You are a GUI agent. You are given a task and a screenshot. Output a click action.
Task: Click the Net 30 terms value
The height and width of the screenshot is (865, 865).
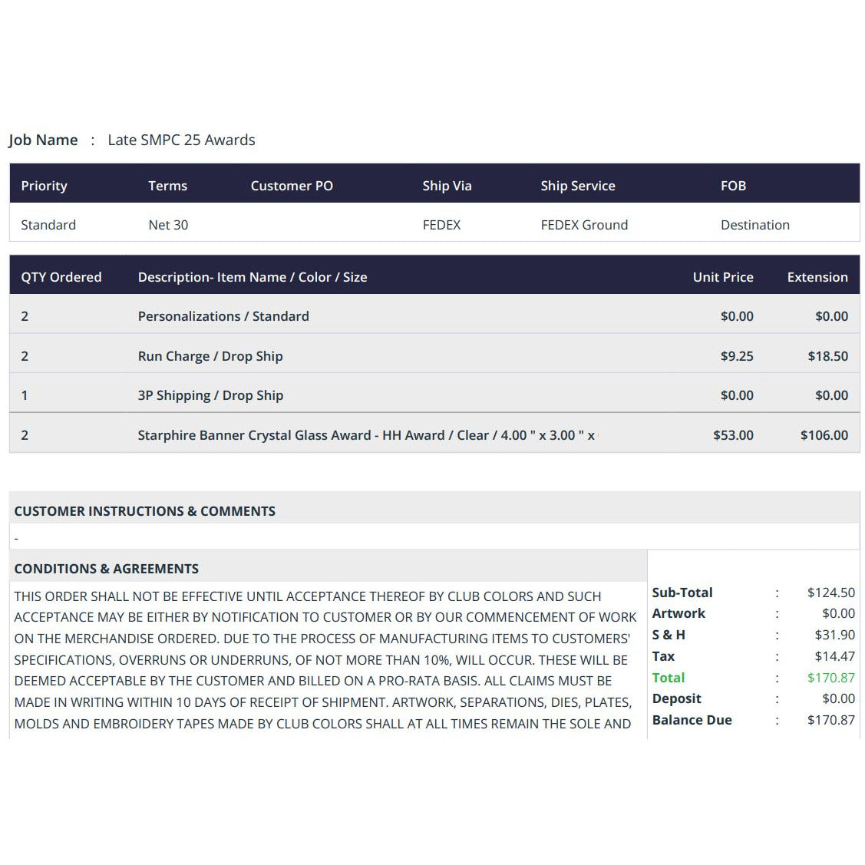[168, 225]
